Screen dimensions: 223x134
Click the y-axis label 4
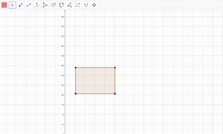pos(63,125)
